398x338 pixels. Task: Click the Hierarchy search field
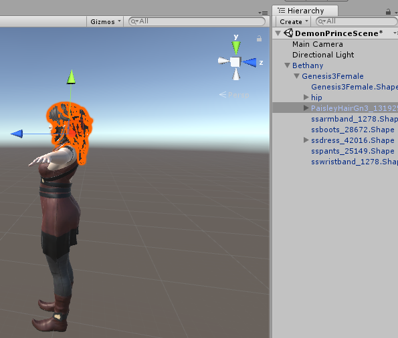click(357, 21)
